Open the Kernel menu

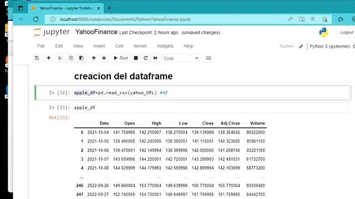point(140,46)
